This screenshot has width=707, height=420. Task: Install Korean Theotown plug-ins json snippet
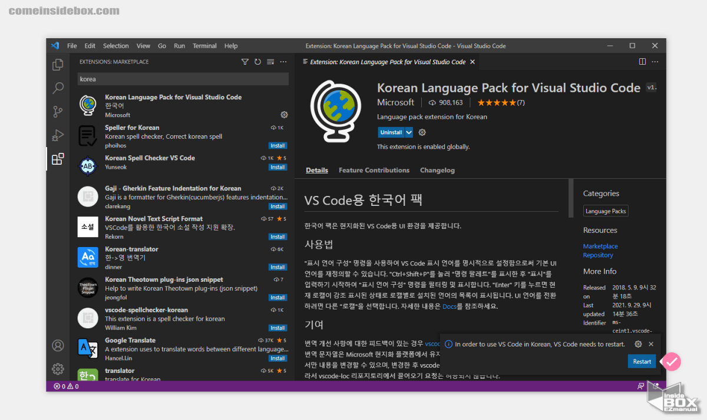coord(277,298)
